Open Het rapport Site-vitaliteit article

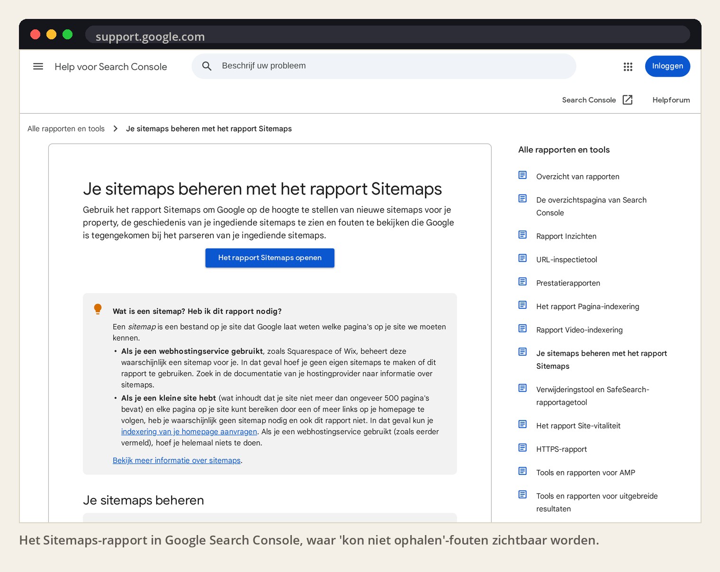(x=578, y=426)
